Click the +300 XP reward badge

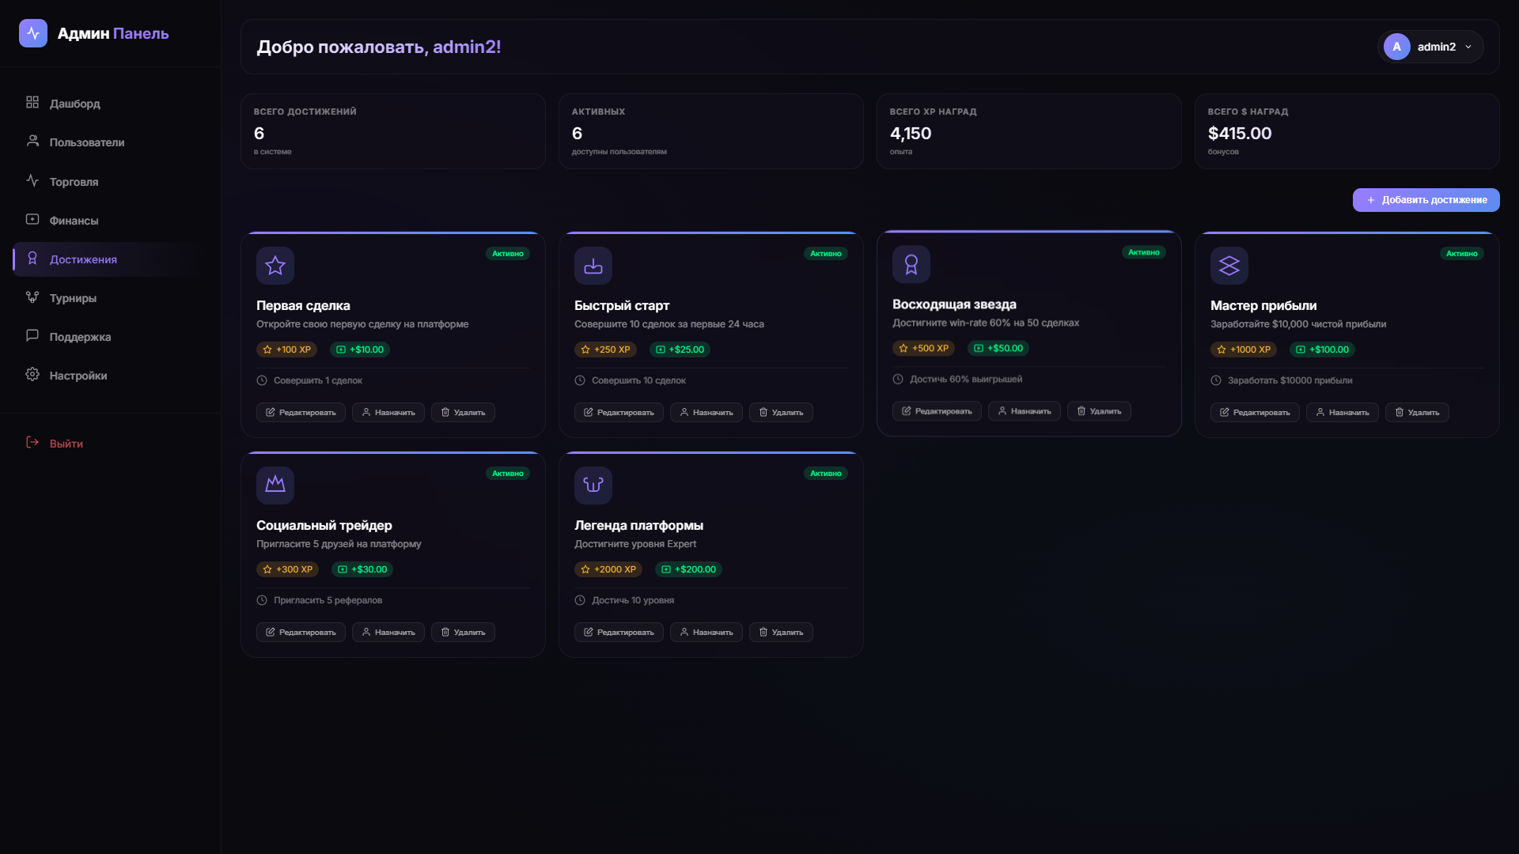click(x=287, y=569)
